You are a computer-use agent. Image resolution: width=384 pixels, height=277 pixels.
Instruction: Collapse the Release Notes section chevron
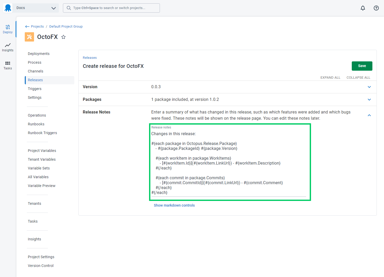369,115
